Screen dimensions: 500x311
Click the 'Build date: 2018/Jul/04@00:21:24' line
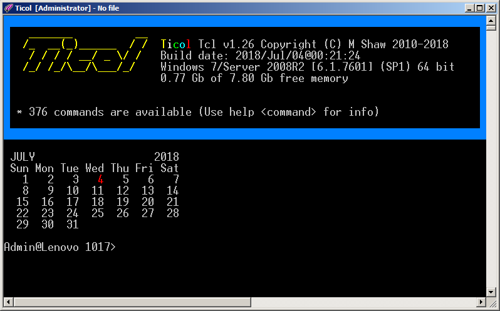(x=260, y=56)
